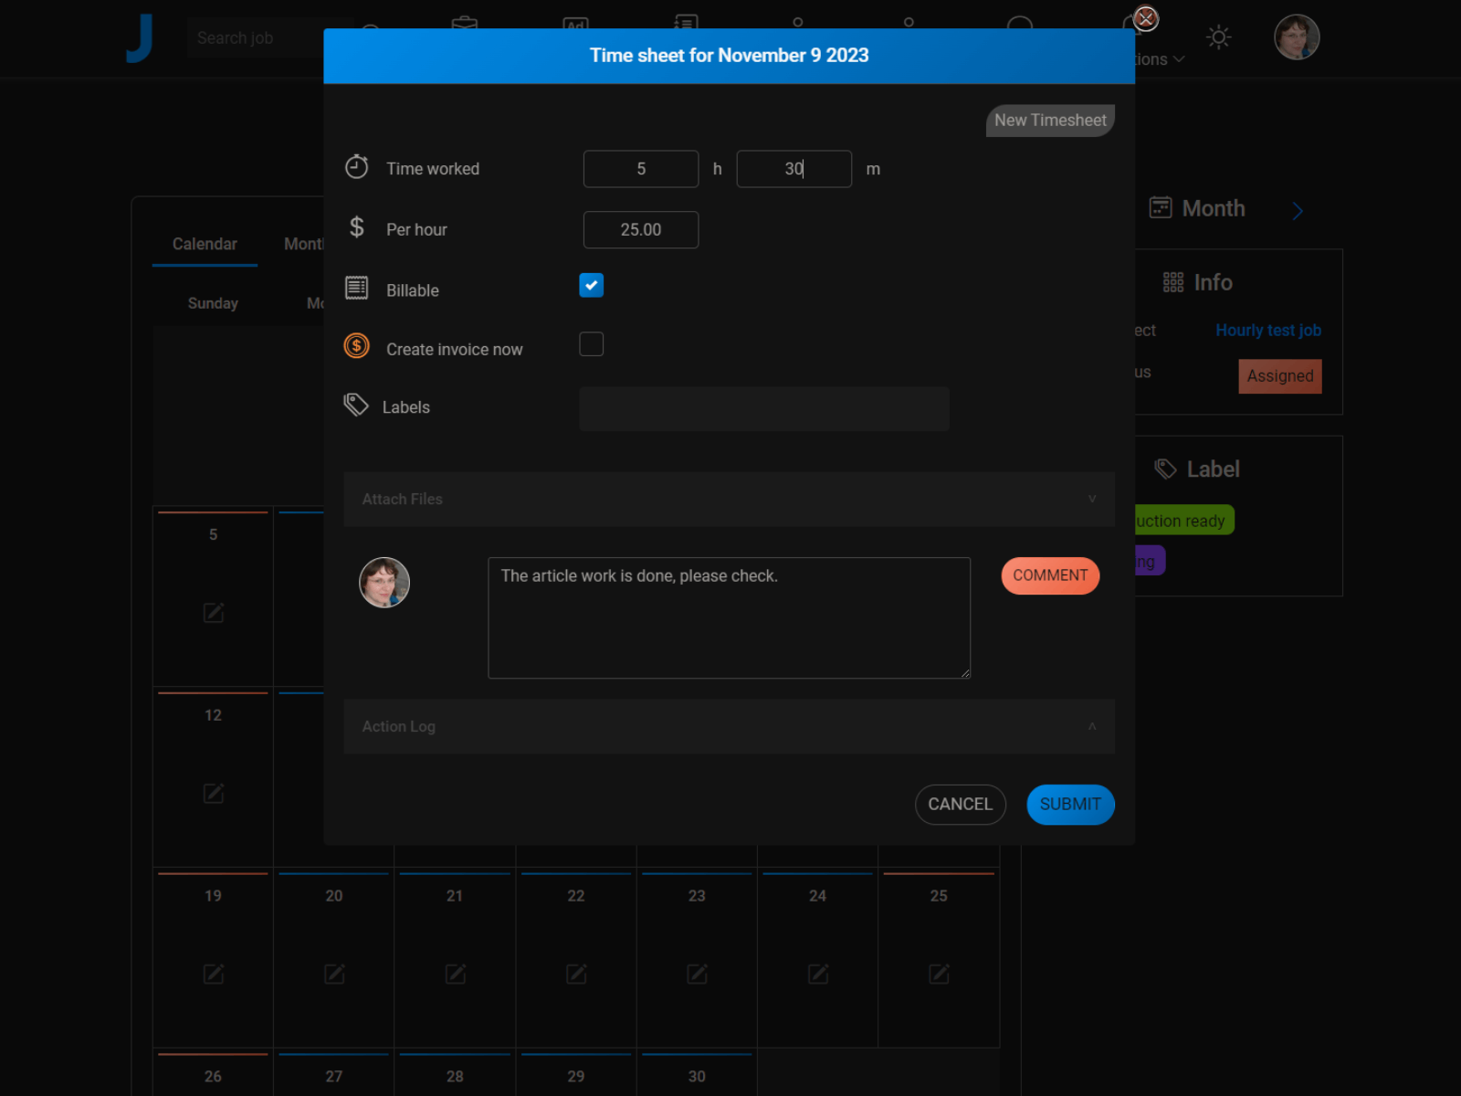Click the stopwatch icon beside Time worked
This screenshot has height=1096, width=1461.
[356, 167]
